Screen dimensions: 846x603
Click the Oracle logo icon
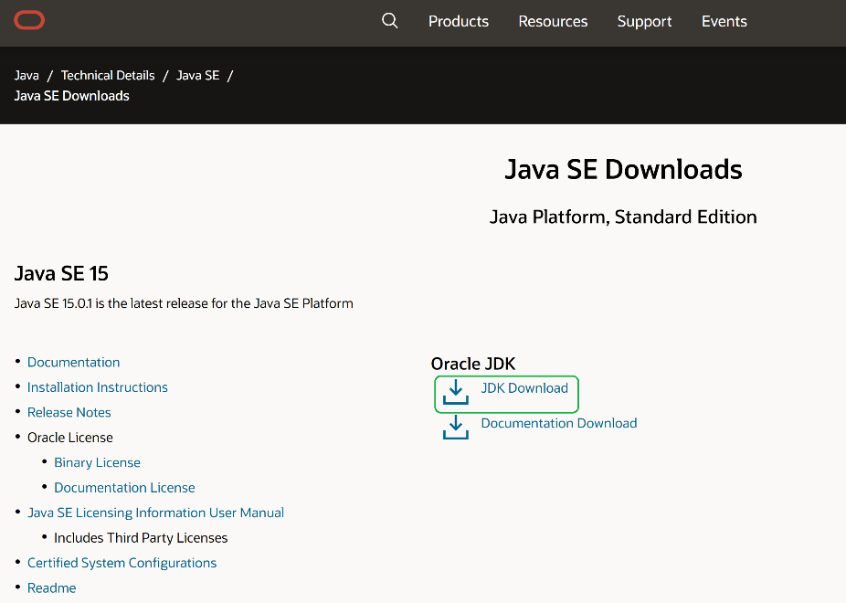click(x=29, y=20)
